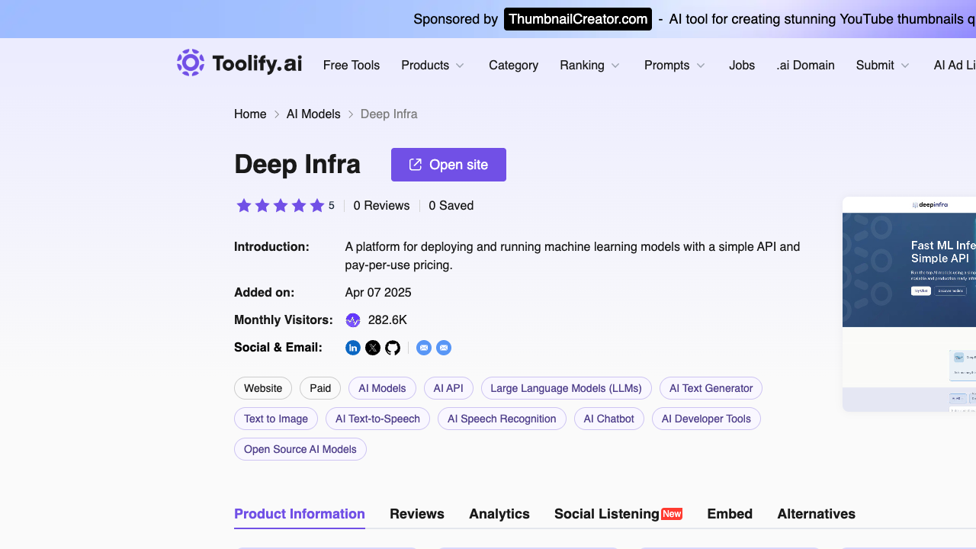Click the Toolify.ai logo icon
The width and height of the screenshot is (976, 549).
click(x=191, y=63)
